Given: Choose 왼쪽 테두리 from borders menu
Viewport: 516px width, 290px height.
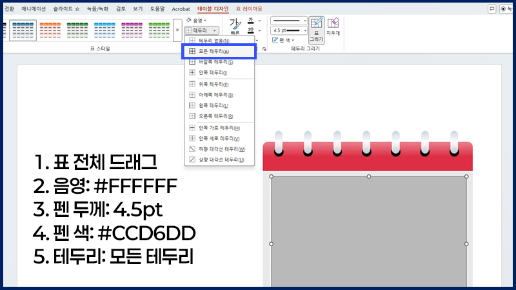Looking at the screenshot, I should click(219, 105).
